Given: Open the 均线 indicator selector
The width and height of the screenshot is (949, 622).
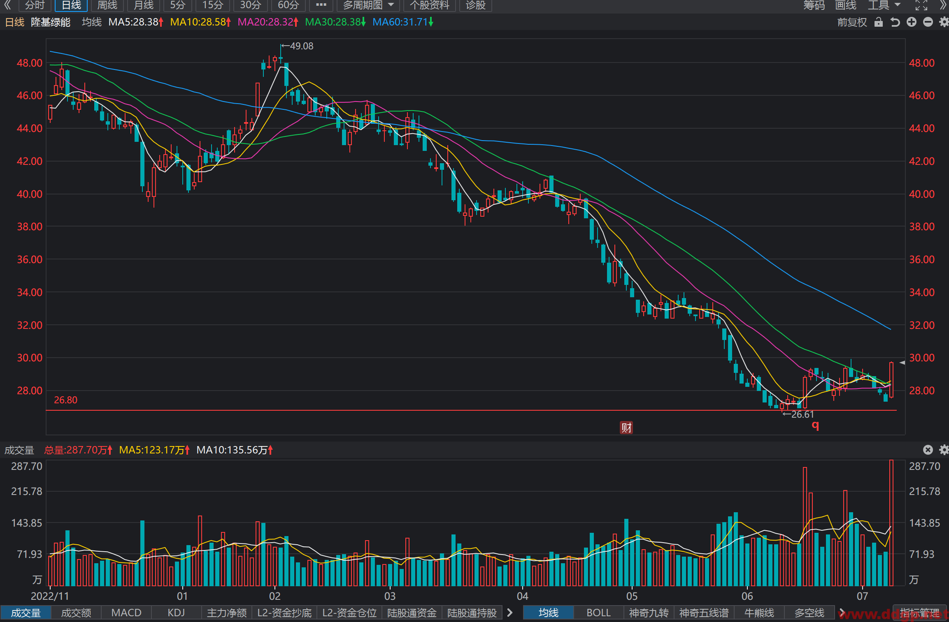Looking at the screenshot, I should pyautogui.click(x=91, y=22).
